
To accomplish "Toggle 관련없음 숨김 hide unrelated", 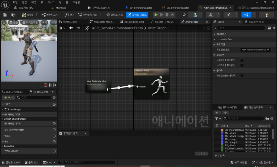I will (88, 15).
